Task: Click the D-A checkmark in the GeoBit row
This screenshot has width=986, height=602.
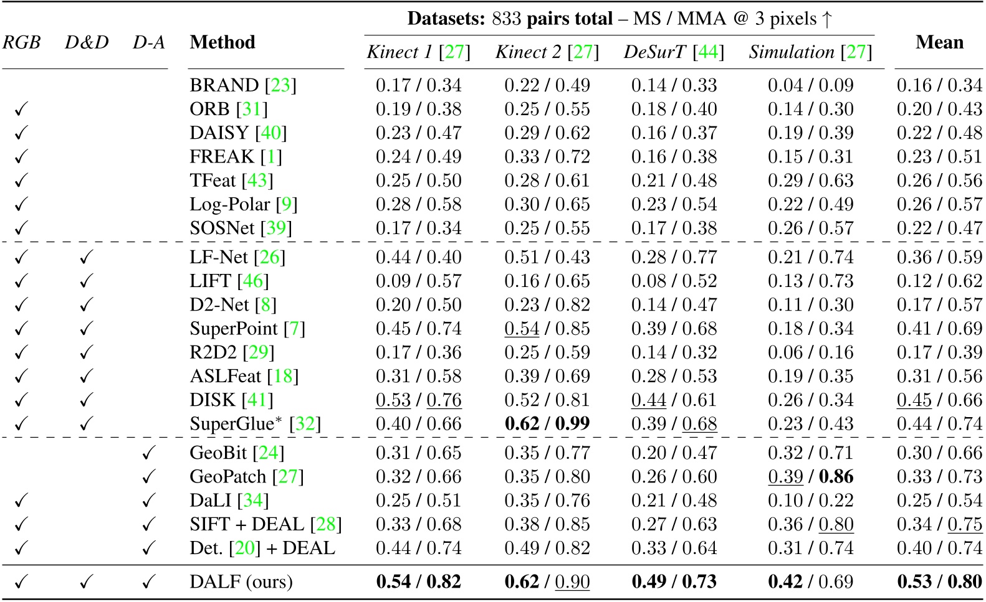Action: [x=148, y=453]
